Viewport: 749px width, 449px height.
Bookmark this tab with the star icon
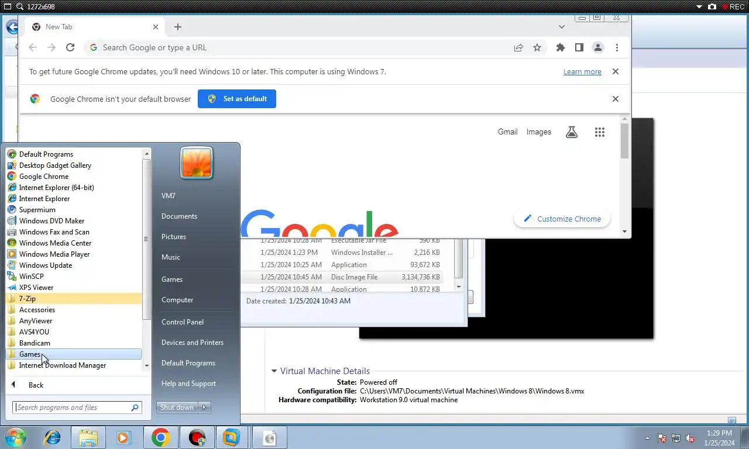tap(537, 48)
